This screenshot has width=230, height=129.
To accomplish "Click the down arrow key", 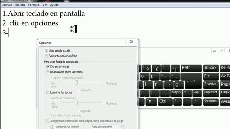I will tap(187, 102).
